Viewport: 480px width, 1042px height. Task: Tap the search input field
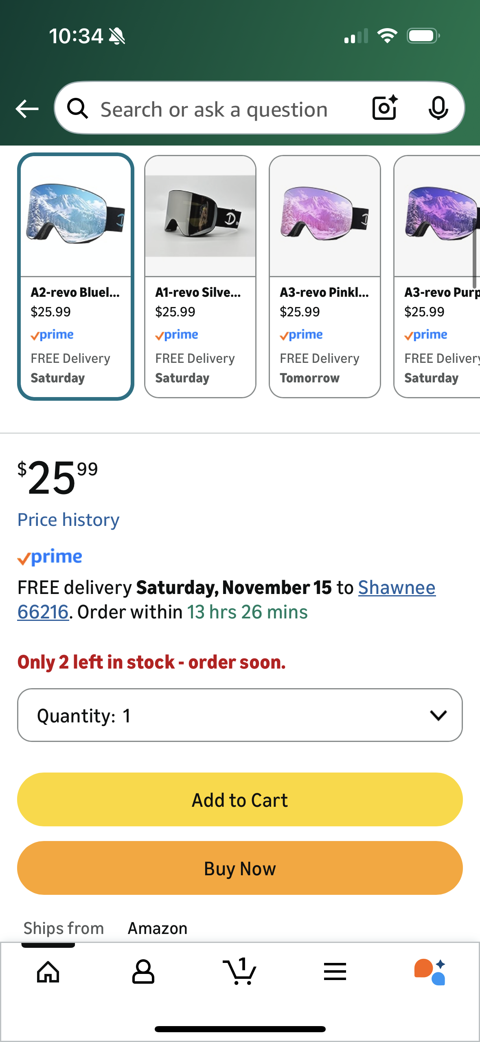click(x=228, y=109)
